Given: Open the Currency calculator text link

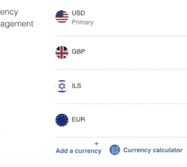Looking at the screenshot, I should click(x=153, y=150).
